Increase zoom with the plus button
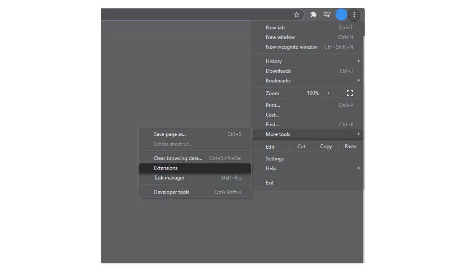 [328, 93]
